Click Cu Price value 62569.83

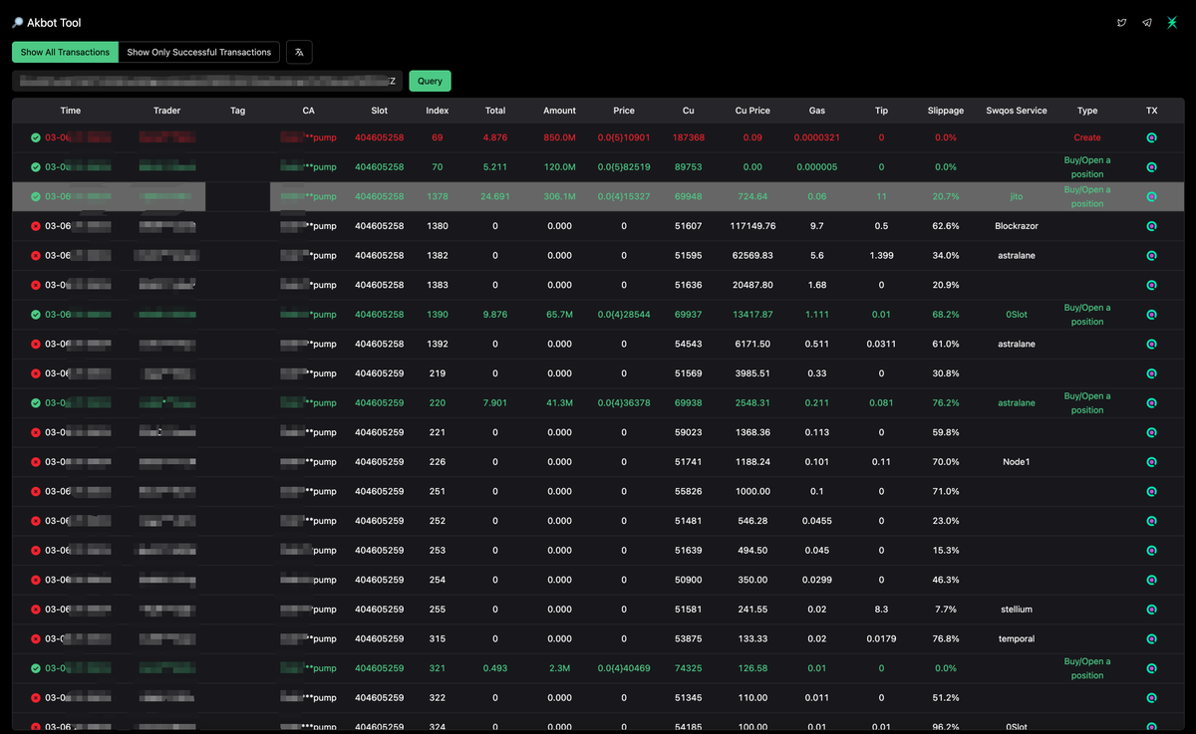click(752, 256)
